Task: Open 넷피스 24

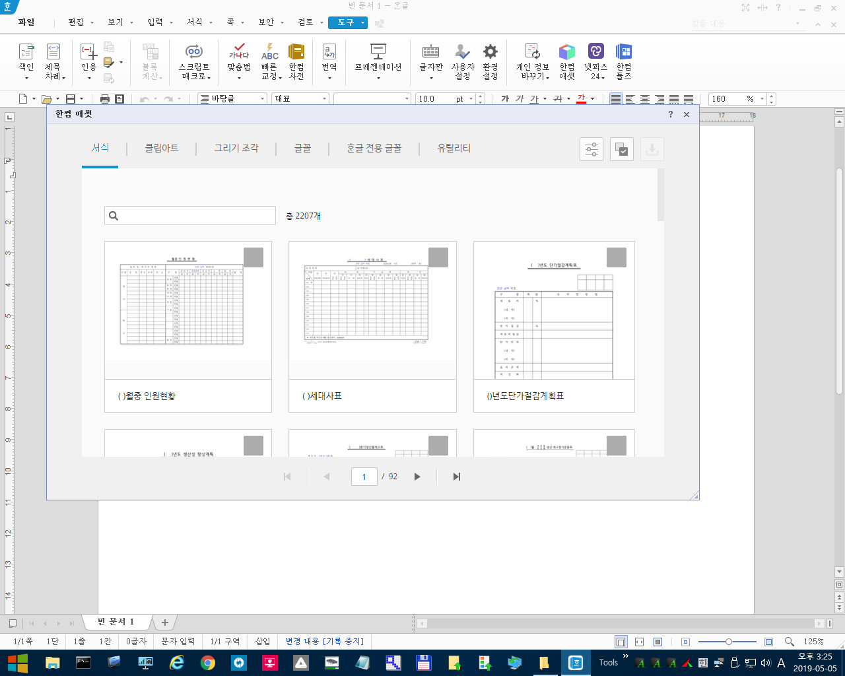Action: 595,61
